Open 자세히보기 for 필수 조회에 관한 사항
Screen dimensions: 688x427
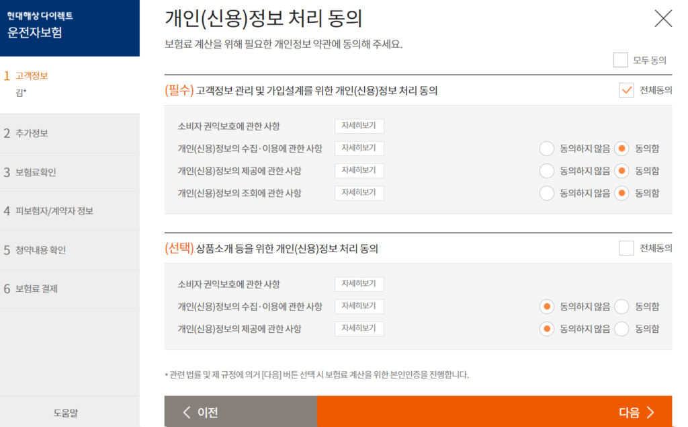point(359,193)
